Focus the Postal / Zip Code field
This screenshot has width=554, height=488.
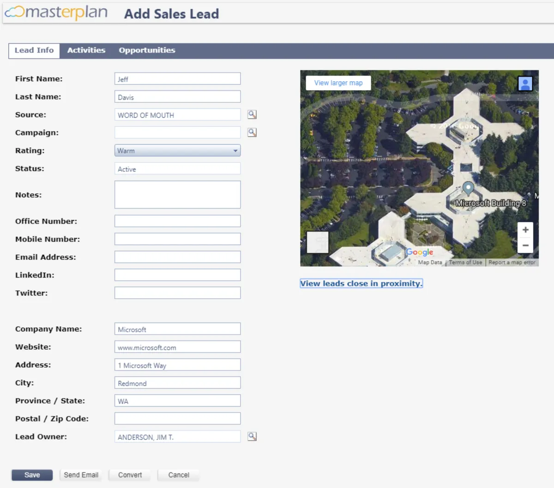[x=177, y=419]
